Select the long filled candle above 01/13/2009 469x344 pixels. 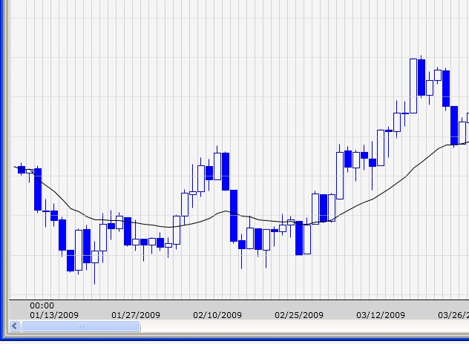pos(38,190)
